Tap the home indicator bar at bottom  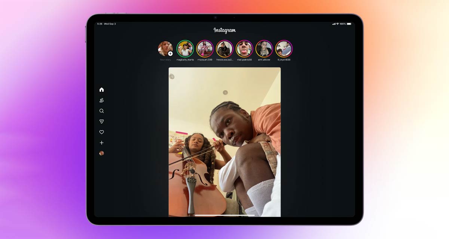pyautogui.click(x=224, y=215)
